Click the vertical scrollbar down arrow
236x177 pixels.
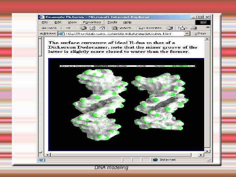[x=207, y=151]
